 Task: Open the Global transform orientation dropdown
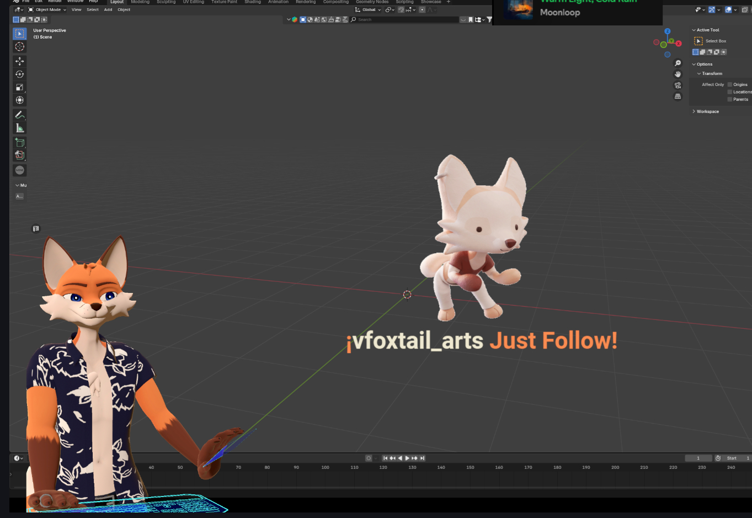pyautogui.click(x=369, y=10)
